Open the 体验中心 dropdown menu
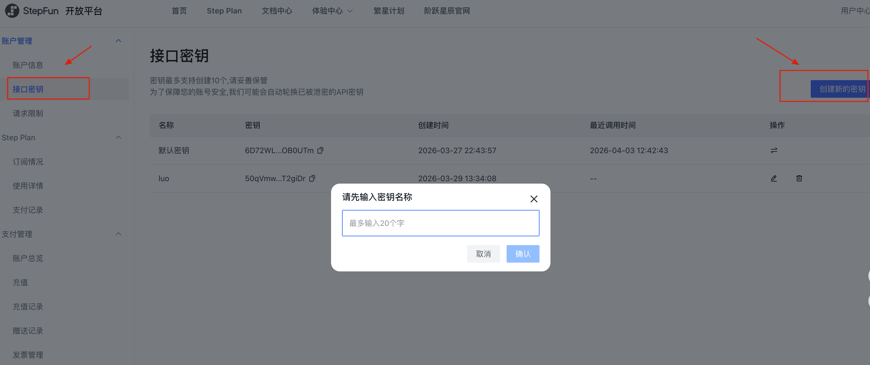 pyautogui.click(x=332, y=11)
